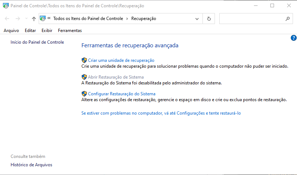Click the back navigation arrow

(x=7, y=19)
